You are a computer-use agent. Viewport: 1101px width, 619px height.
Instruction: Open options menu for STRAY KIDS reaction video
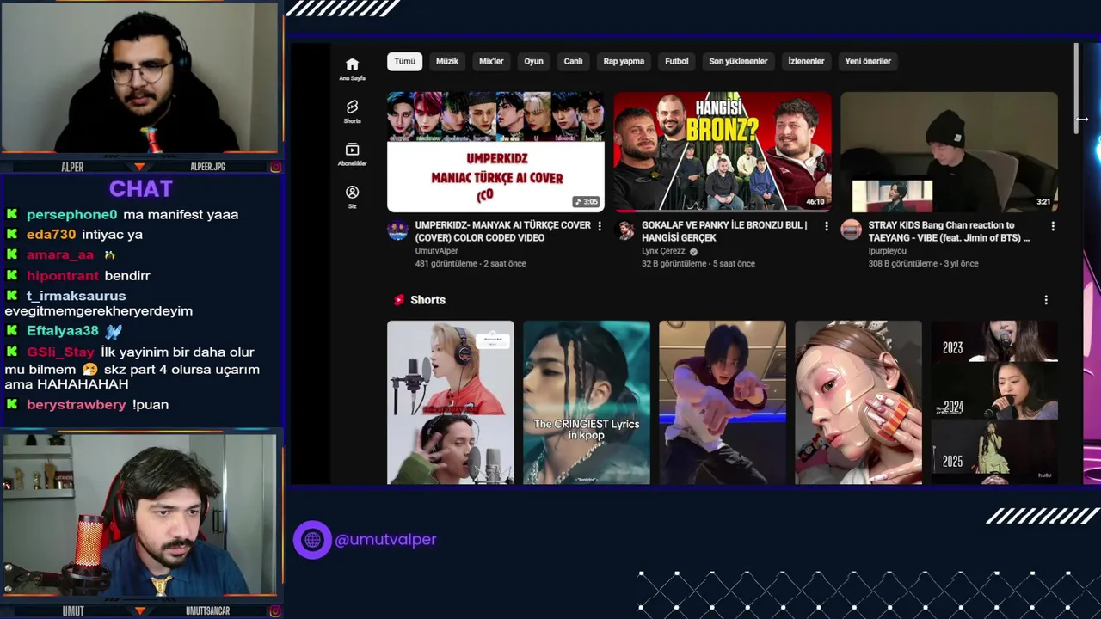click(x=1053, y=226)
